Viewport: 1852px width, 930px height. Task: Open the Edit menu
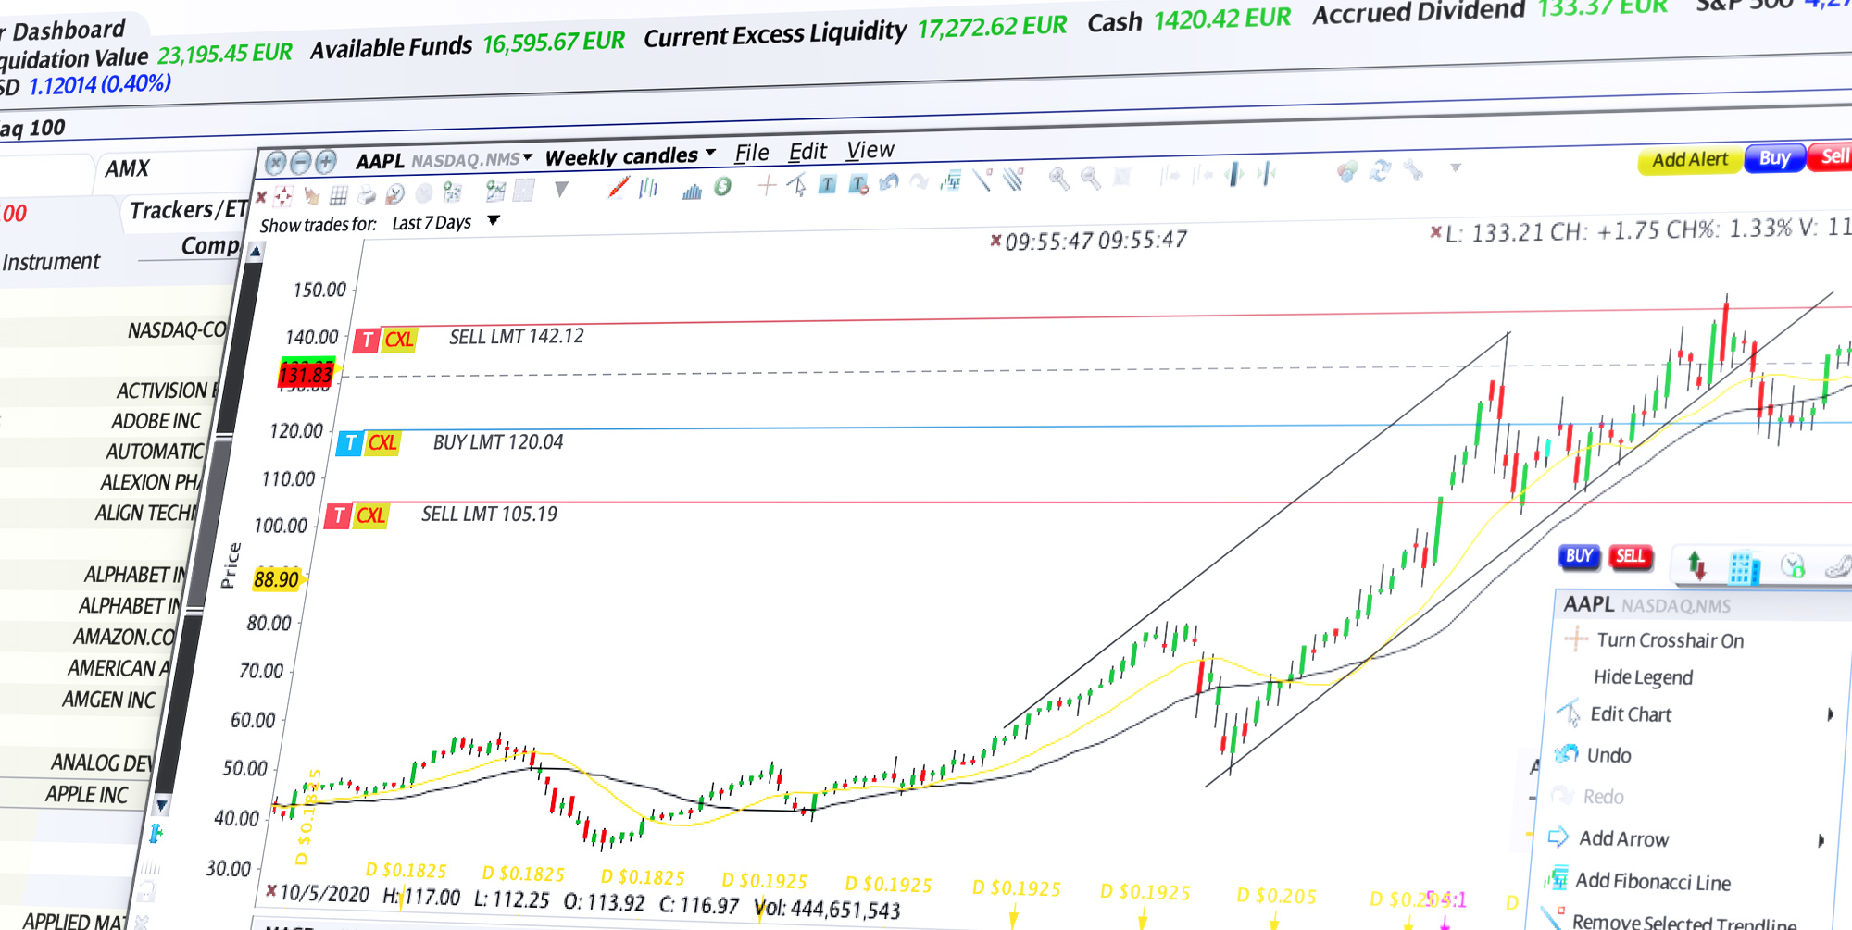(x=807, y=152)
